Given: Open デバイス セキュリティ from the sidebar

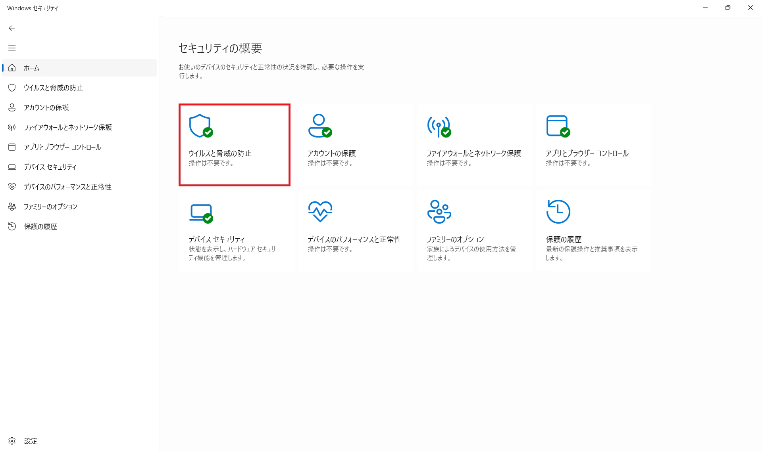Looking at the screenshot, I should [x=79, y=167].
